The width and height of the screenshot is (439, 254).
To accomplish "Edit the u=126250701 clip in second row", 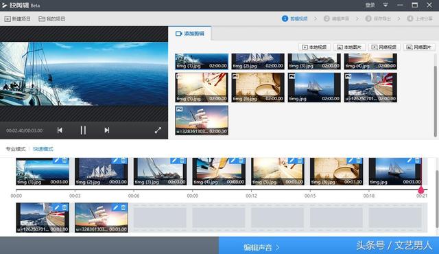I will pyautogui.click(x=57, y=207).
